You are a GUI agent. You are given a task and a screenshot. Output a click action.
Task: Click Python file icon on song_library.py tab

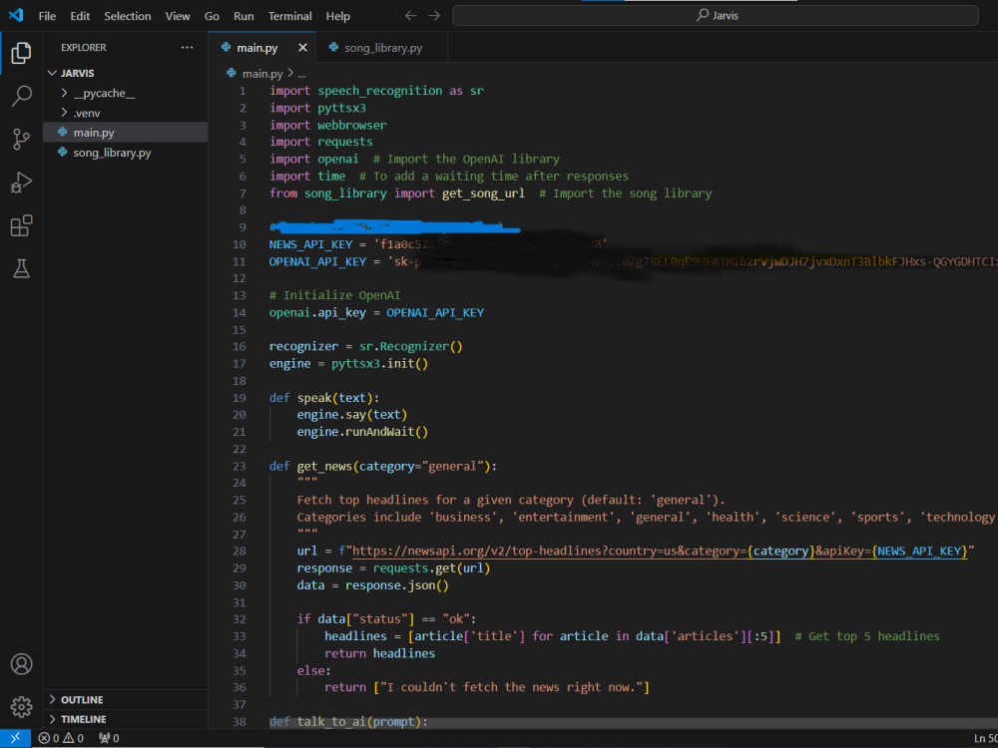click(333, 47)
